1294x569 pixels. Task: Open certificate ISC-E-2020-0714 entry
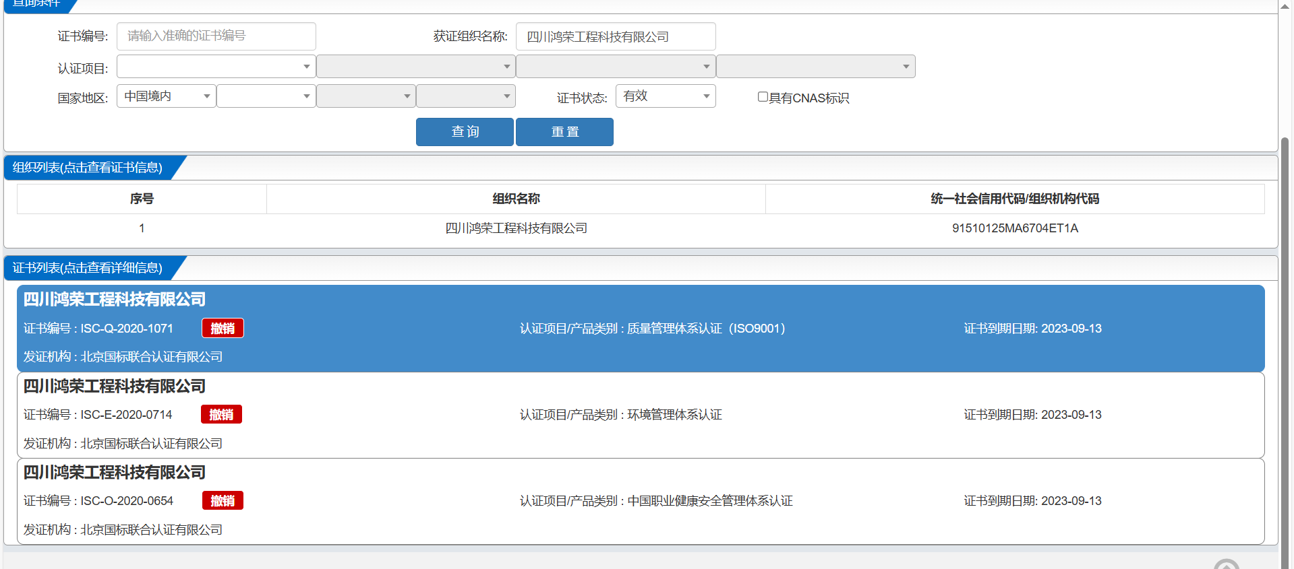(641, 415)
